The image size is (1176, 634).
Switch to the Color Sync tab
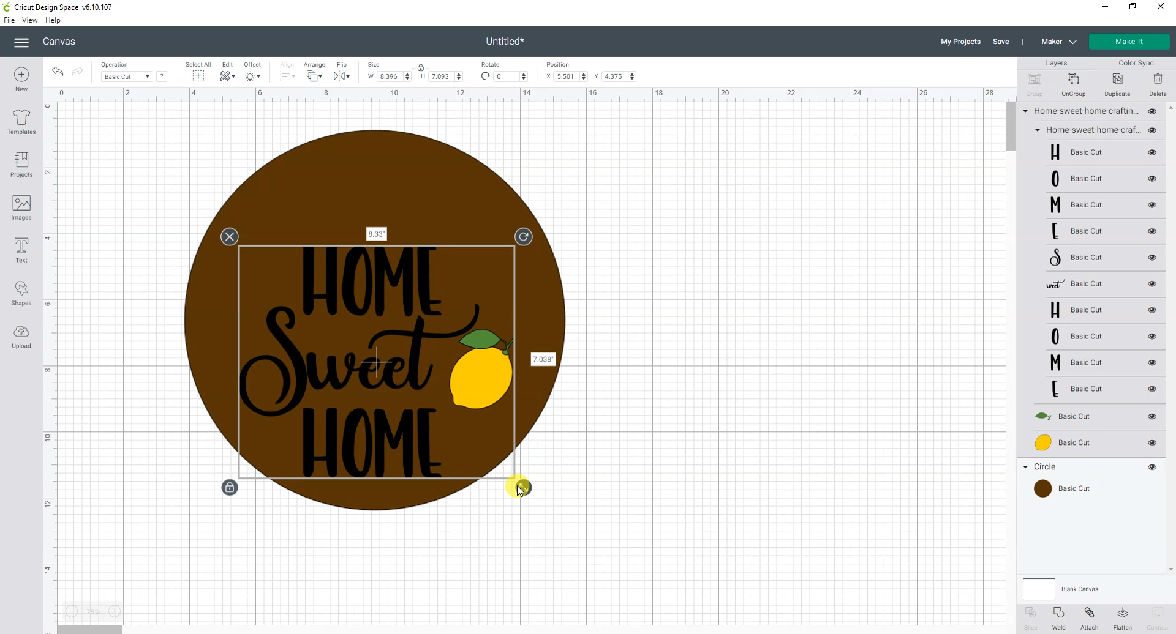coord(1136,63)
